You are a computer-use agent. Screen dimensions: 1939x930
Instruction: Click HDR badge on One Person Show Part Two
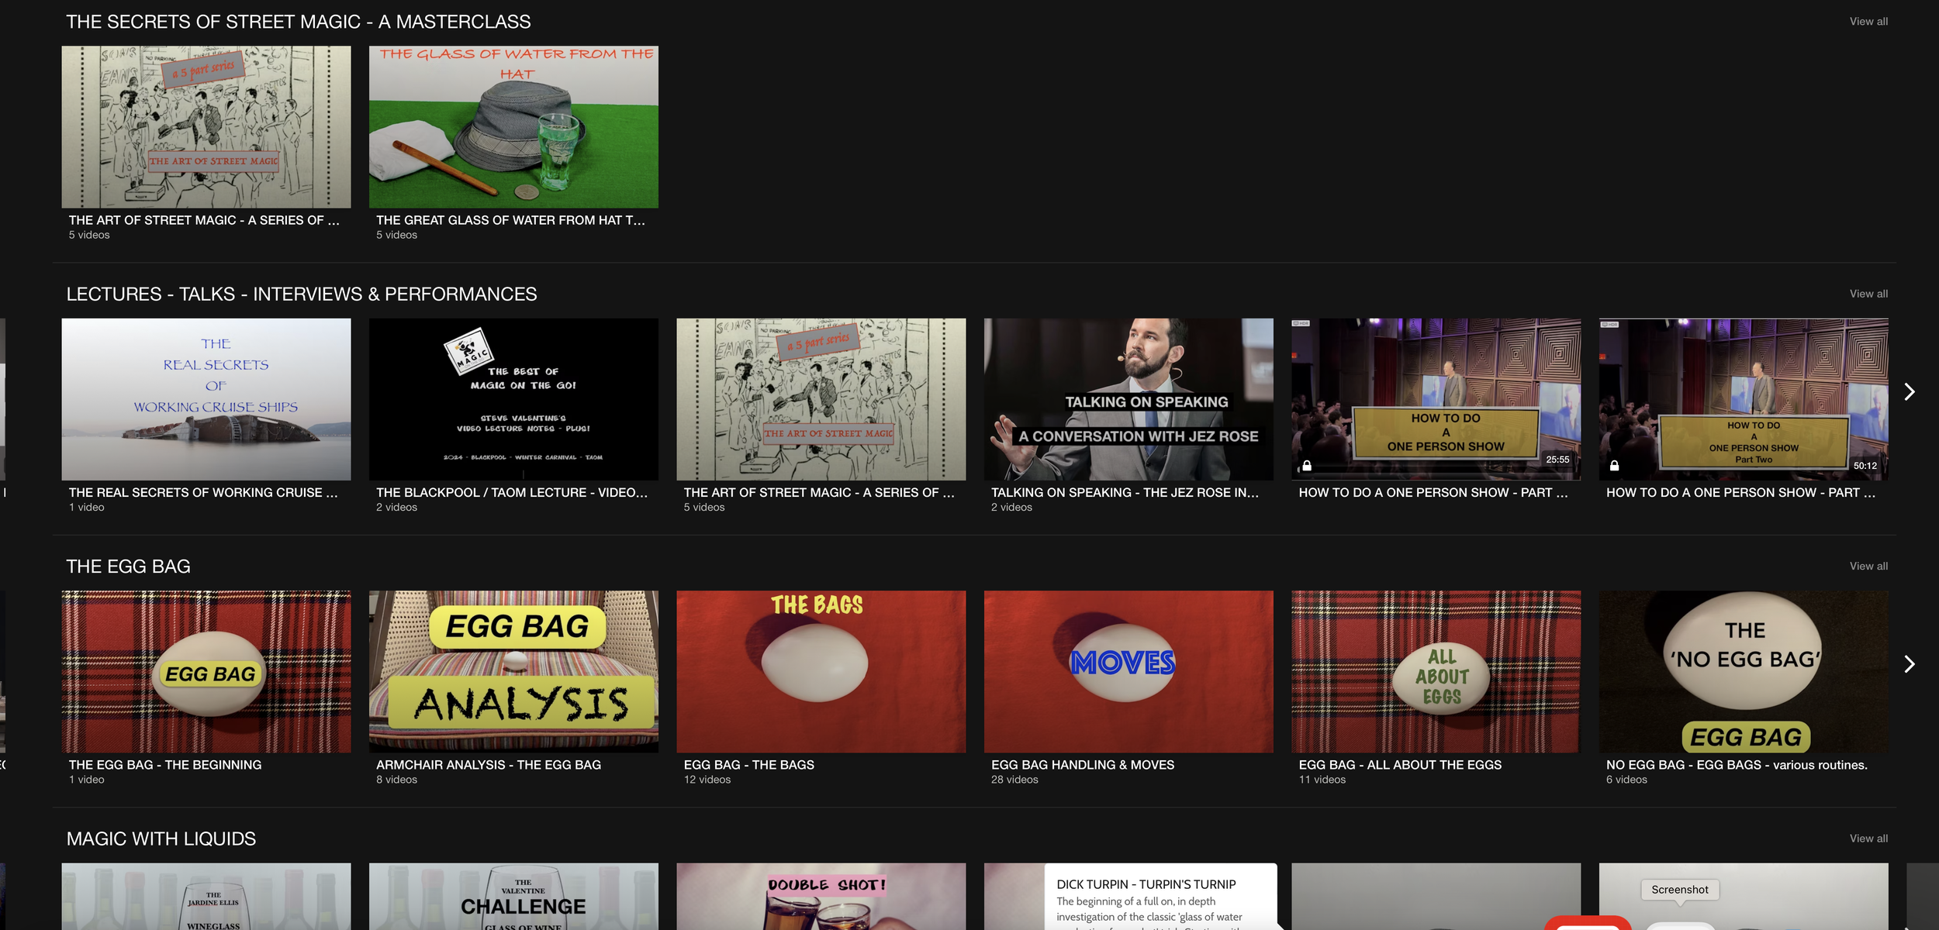click(1608, 324)
